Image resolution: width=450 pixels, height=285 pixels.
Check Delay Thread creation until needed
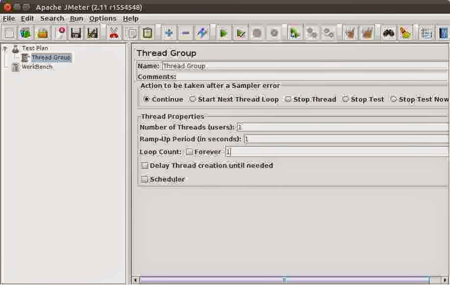pyautogui.click(x=145, y=165)
